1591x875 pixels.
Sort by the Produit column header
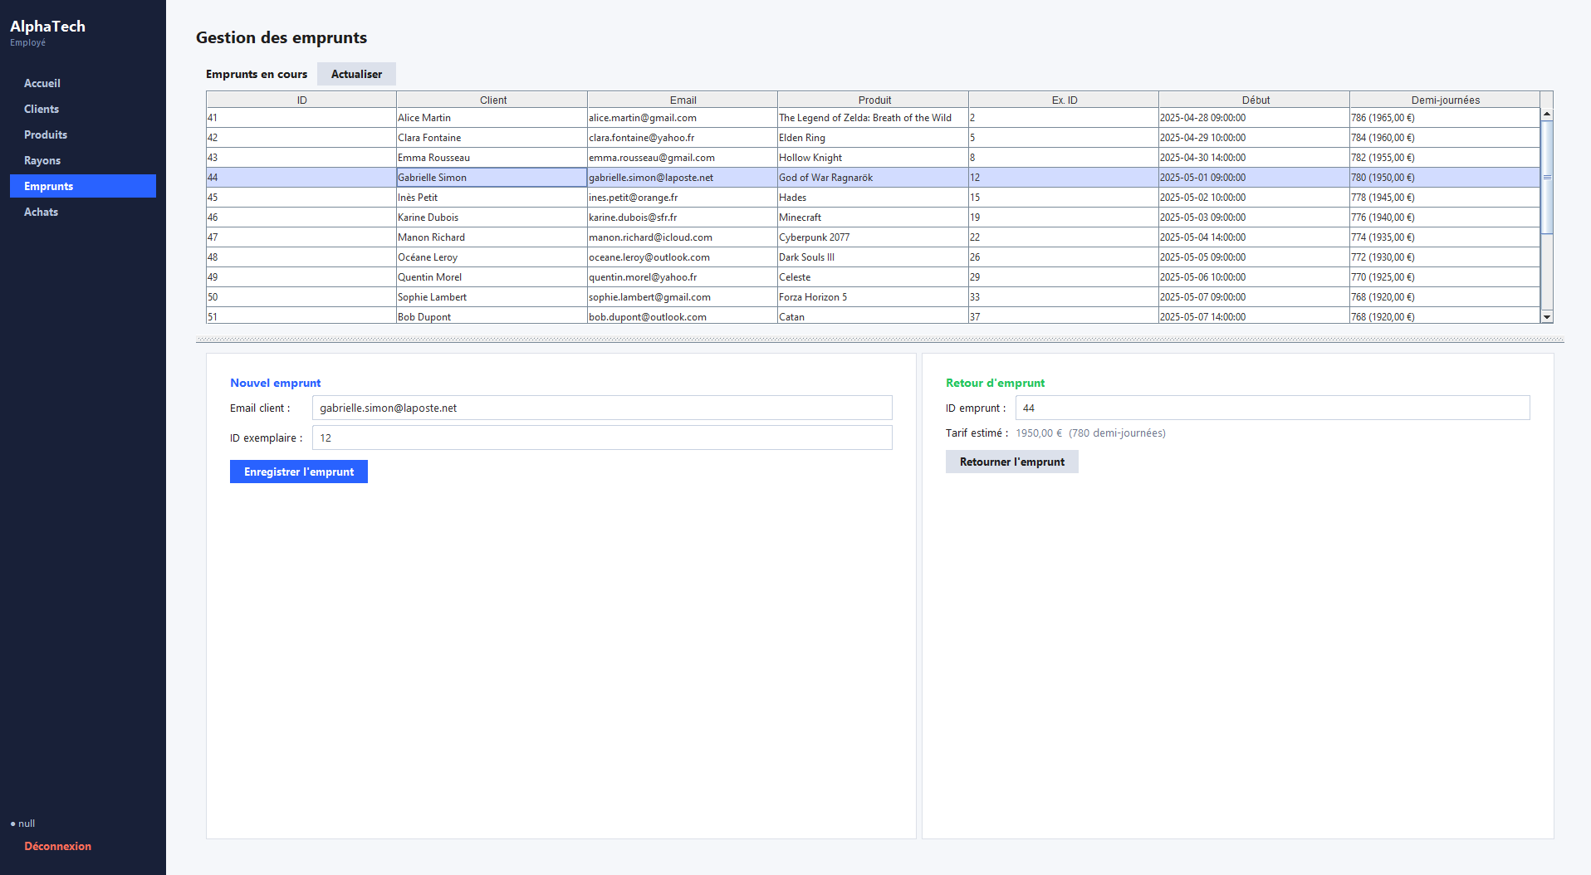[874, 100]
